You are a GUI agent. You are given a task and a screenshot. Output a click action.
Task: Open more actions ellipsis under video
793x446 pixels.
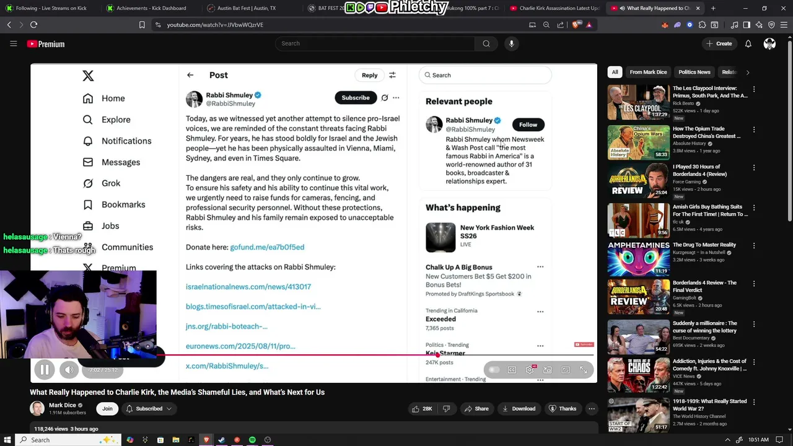592,409
